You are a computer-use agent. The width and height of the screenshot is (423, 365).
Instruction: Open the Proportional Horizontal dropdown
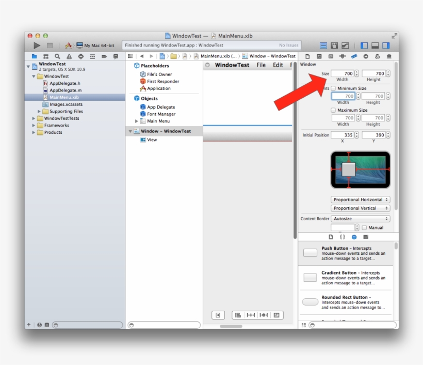(360, 200)
